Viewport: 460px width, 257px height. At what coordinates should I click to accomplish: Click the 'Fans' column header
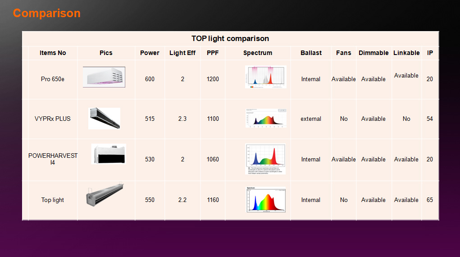pos(343,53)
